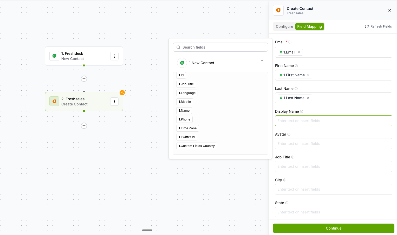This screenshot has height=235, width=397.
Task: Click the Avatar input field
Action: (334, 144)
